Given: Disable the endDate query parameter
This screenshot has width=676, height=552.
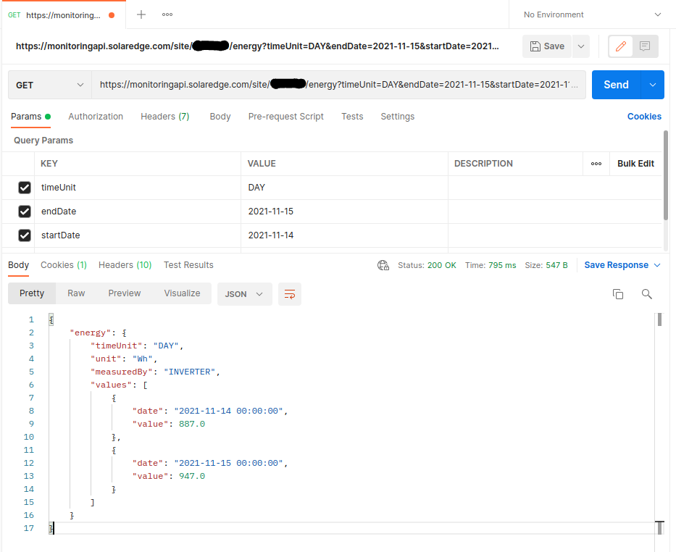Looking at the screenshot, I should [x=24, y=211].
